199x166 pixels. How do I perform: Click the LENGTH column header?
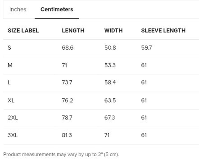(73, 30)
